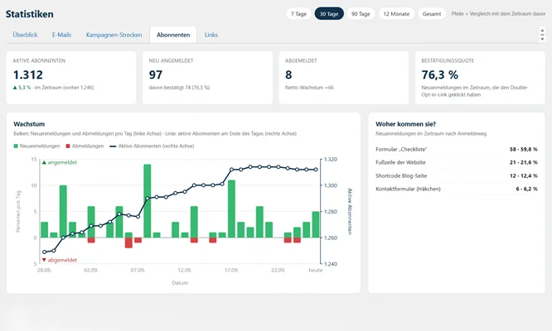Go to the Links tab

coord(211,35)
